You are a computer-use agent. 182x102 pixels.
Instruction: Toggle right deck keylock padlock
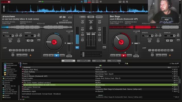pos(139,31)
